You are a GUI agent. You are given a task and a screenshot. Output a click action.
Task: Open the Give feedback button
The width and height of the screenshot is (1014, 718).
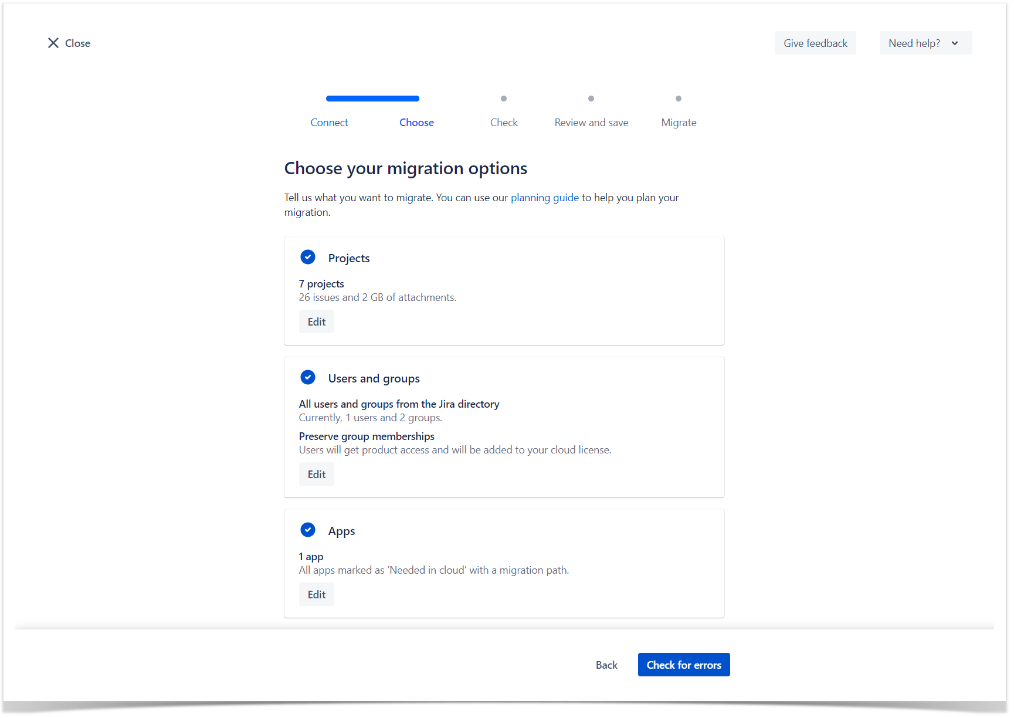click(815, 43)
